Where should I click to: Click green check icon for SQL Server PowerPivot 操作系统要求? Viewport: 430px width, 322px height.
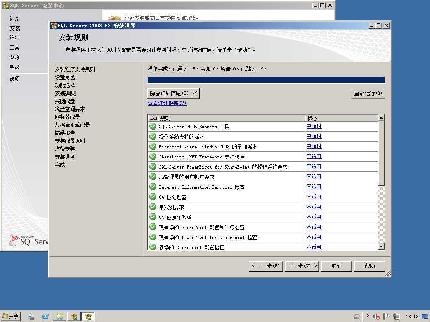point(153,166)
